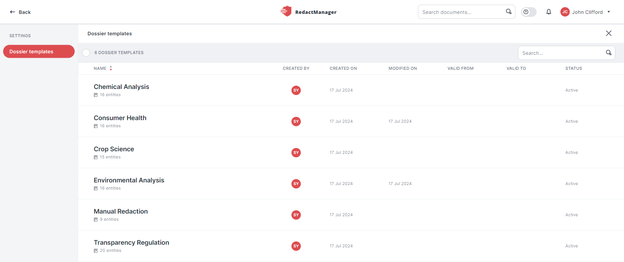Viewport: 624px width, 262px height.
Task: Click the CREATED BY column header
Action: point(296,68)
